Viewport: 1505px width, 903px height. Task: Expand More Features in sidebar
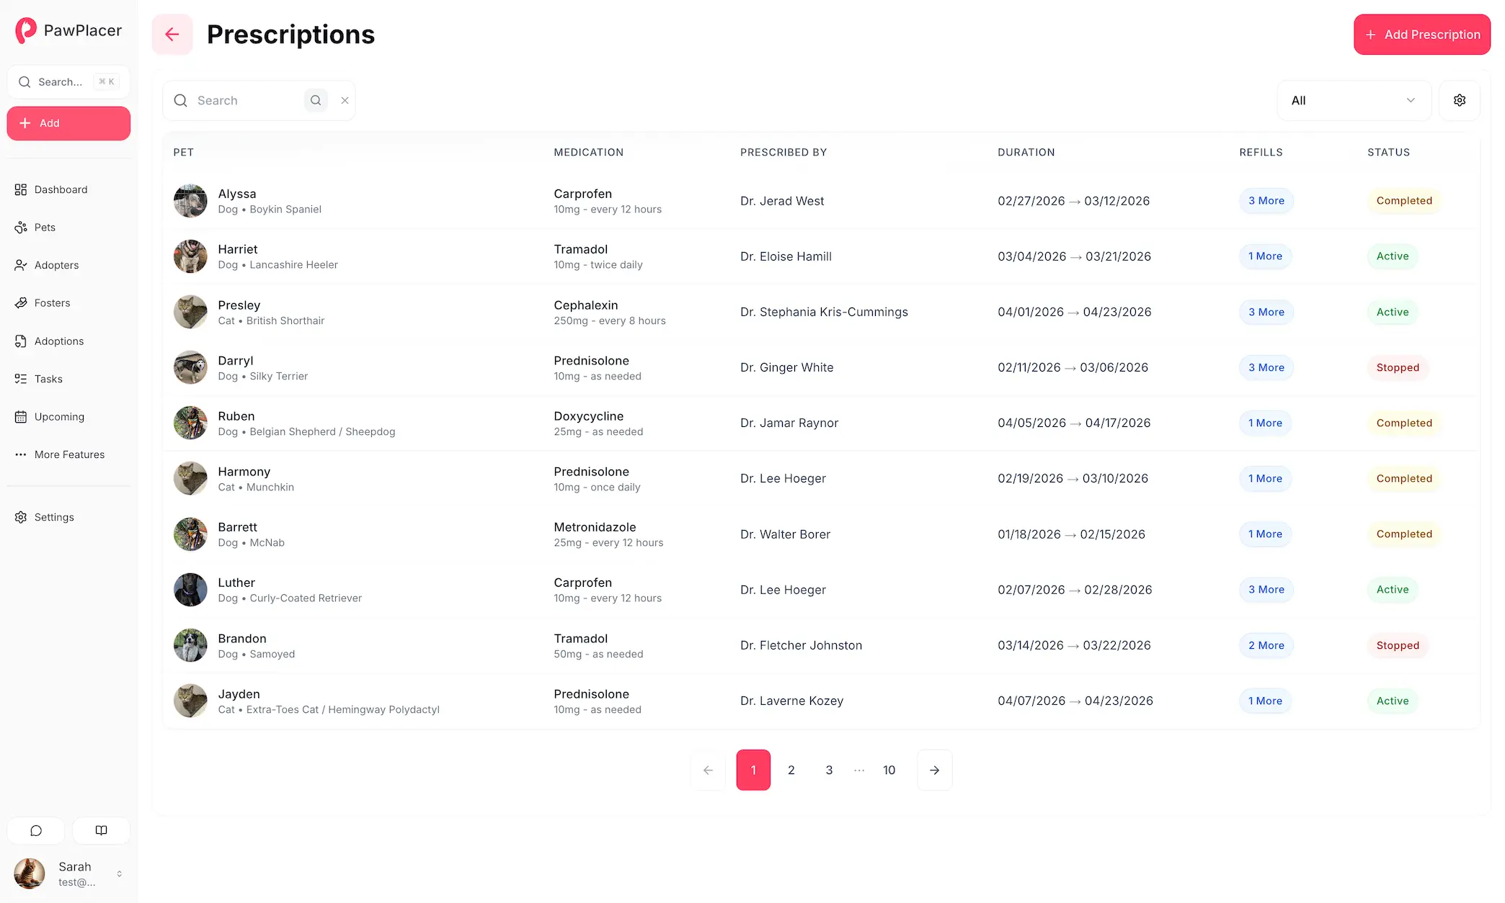(69, 454)
